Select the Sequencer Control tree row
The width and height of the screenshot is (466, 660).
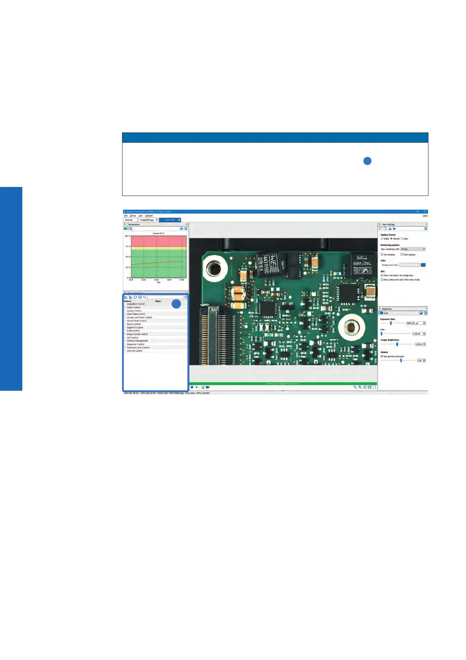155,344
